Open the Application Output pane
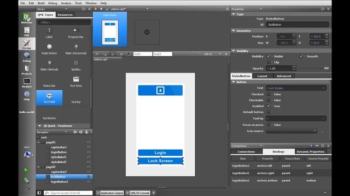The width and height of the screenshot is (350, 196). [x=110, y=193]
